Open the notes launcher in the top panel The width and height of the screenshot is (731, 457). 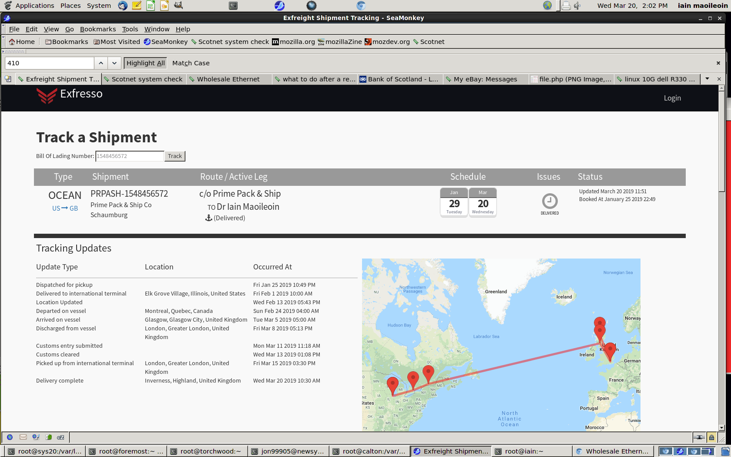[136, 5]
